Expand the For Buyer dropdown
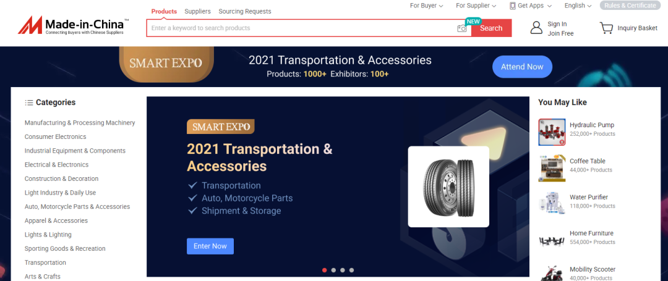The image size is (668, 281). click(426, 6)
